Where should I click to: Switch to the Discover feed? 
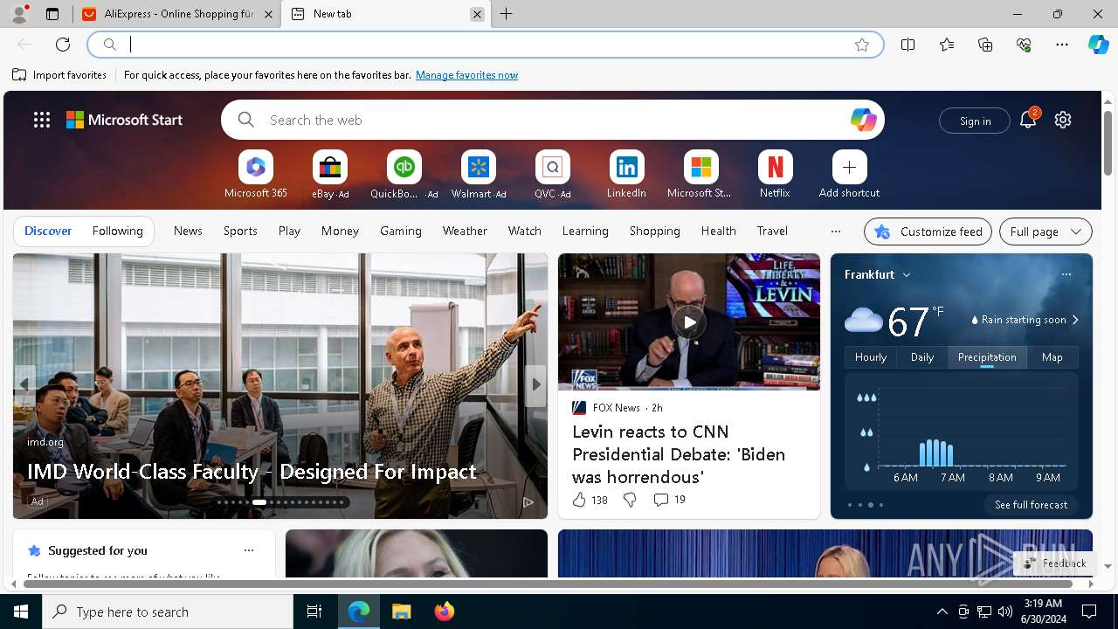(x=48, y=231)
